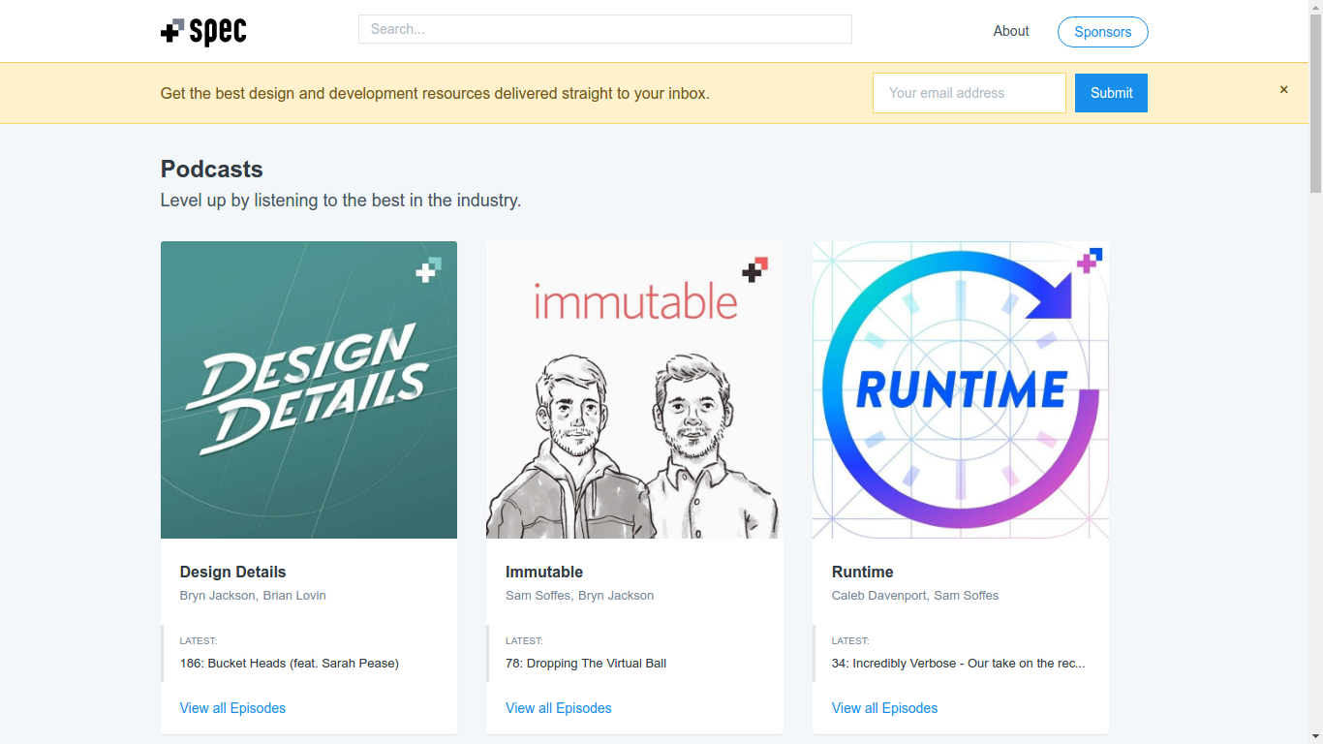Click the page vertical scrollbar
The height and width of the screenshot is (744, 1323).
tap(1315, 387)
